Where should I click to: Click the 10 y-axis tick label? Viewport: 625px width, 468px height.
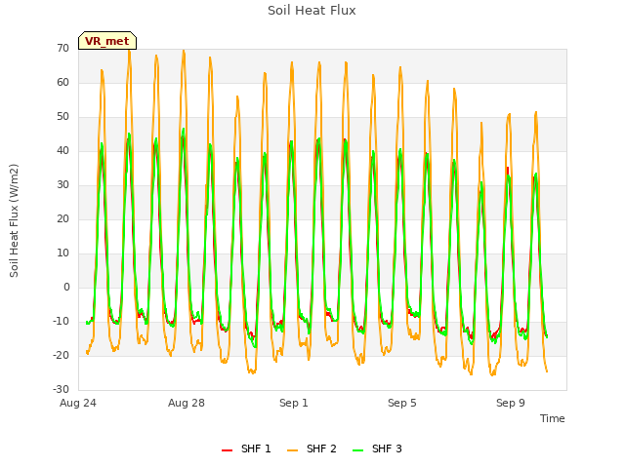tap(62, 253)
